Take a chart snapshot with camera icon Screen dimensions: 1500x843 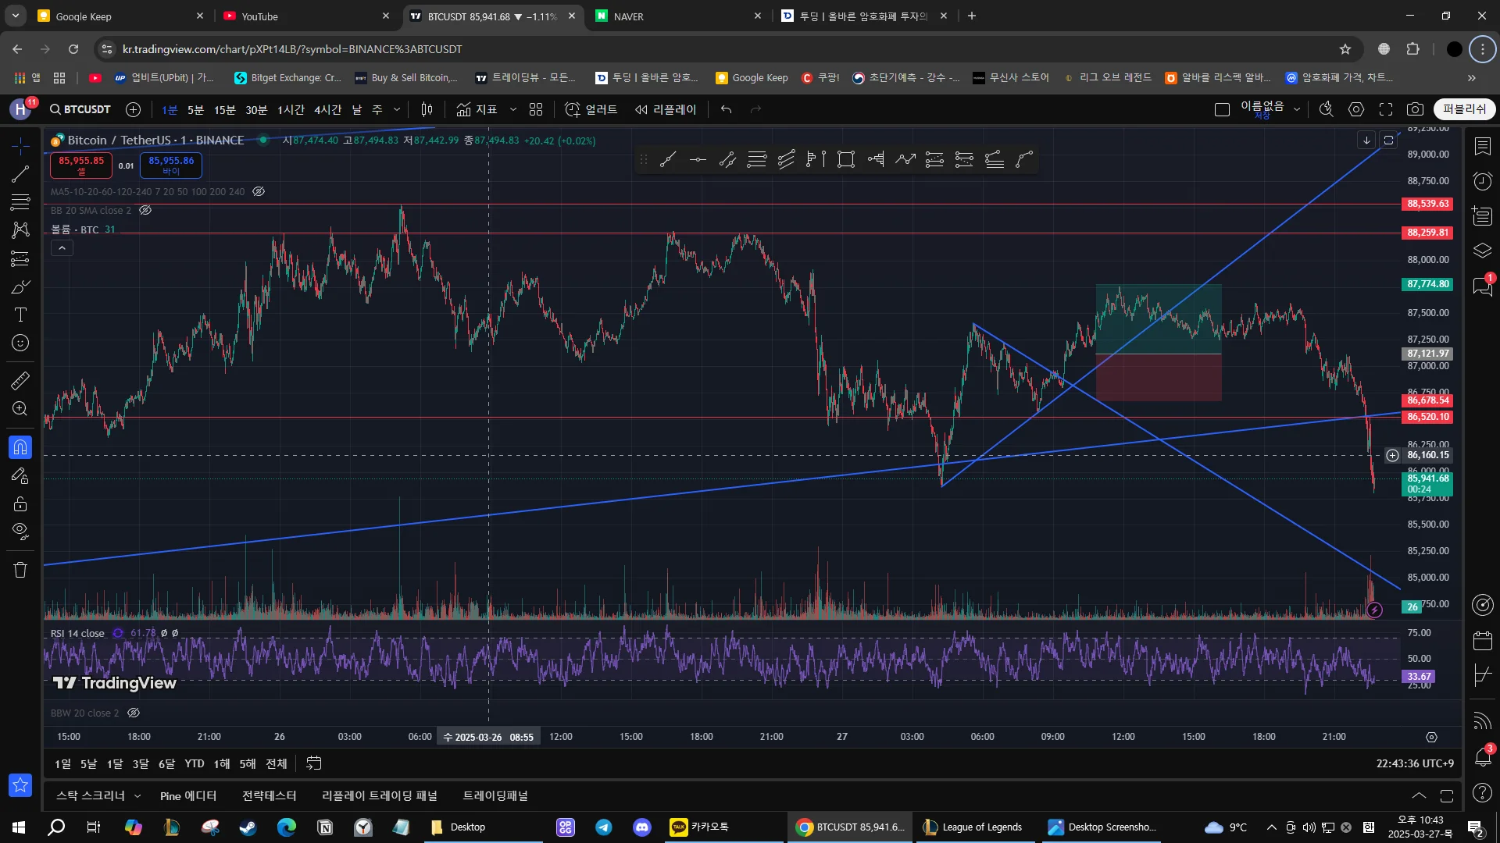pos(1415,109)
